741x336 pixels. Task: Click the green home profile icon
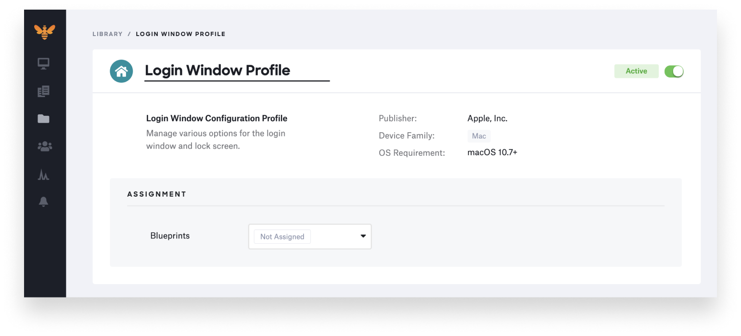[121, 71]
